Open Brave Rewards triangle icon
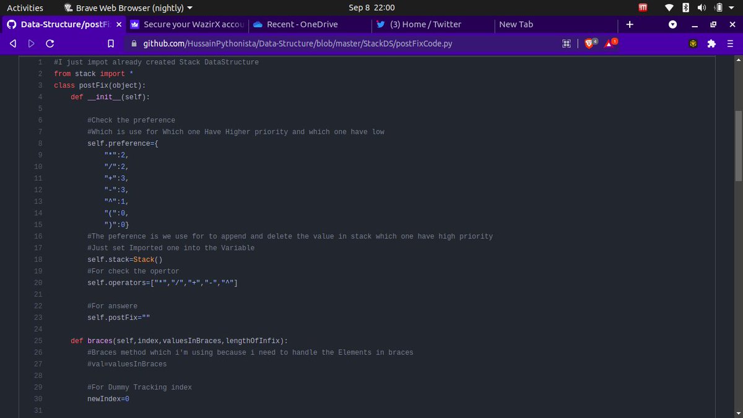Viewport: 743px width, 418px height. coord(609,43)
